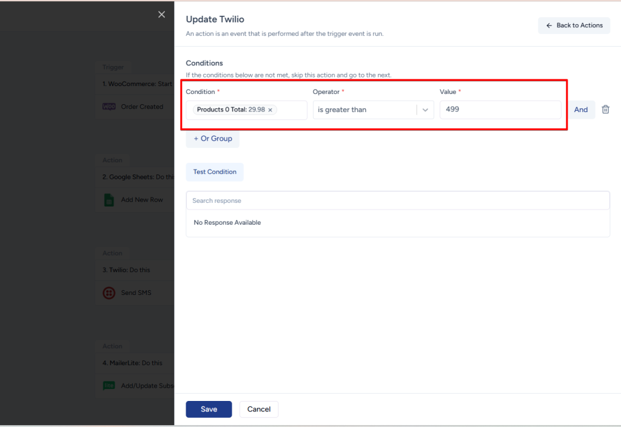The height and width of the screenshot is (427, 621).
Task: Click the trash icon to delete condition
Action: point(605,110)
